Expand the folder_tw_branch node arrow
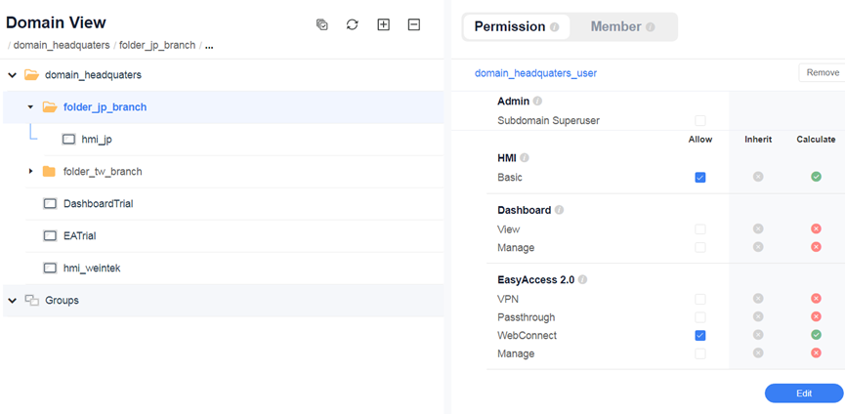The height and width of the screenshot is (414, 845). pos(30,171)
